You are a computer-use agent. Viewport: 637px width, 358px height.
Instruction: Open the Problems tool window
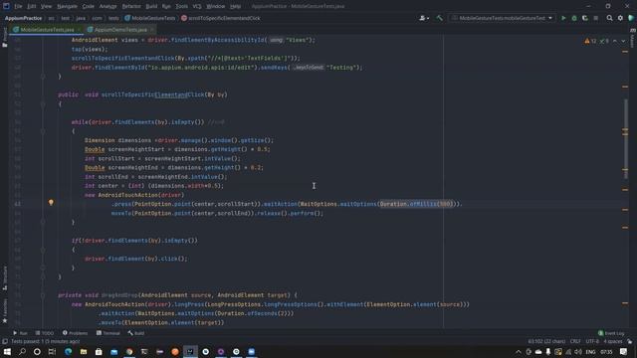[76, 333]
